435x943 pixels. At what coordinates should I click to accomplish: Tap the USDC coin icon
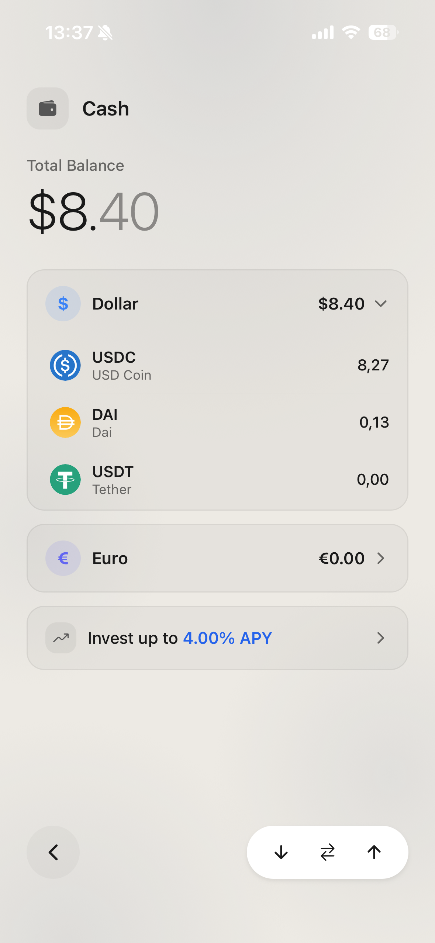(x=65, y=365)
